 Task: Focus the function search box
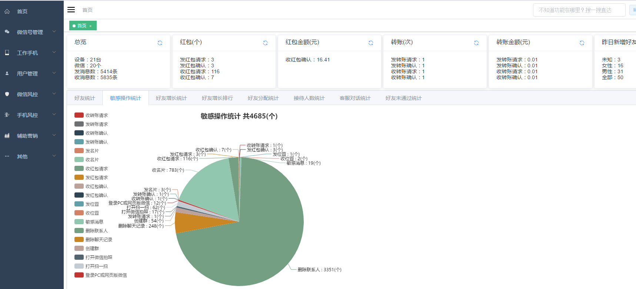click(579, 10)
